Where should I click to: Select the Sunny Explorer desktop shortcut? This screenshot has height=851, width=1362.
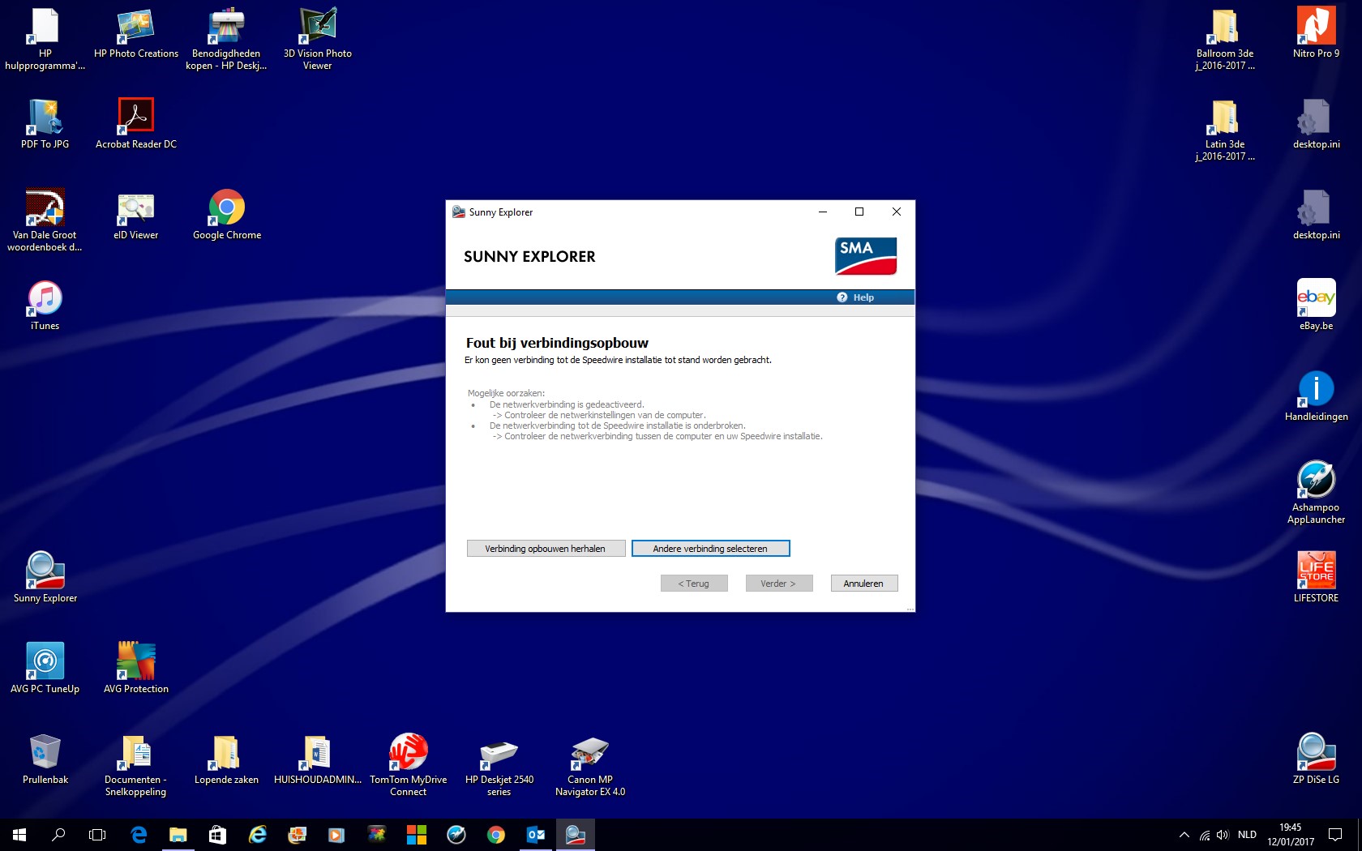(x=45, y=572)
